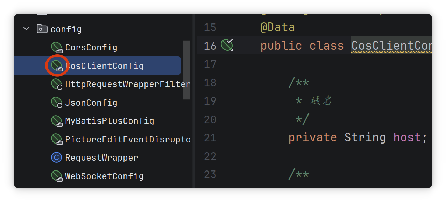Click the MyBatisPlusConfig file icon
This screenshot has width=446, height=202.
[56, 121]
